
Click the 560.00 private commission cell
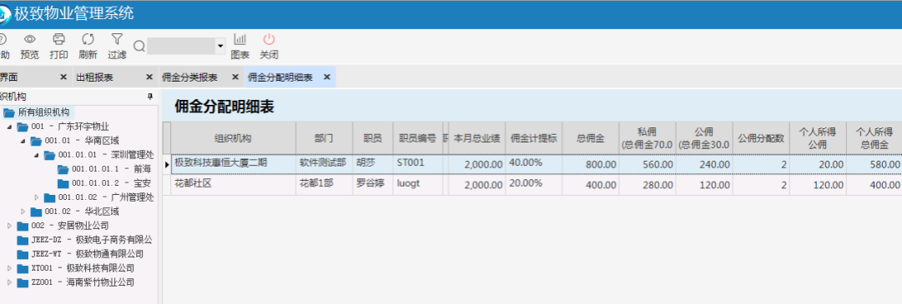click(x=648, y=164)
